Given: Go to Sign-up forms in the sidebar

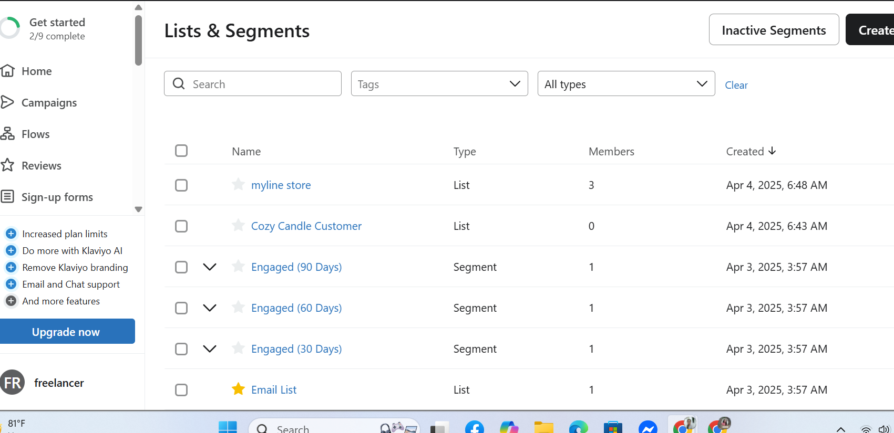Looking at the screenshot, I should tap(57, 197).
